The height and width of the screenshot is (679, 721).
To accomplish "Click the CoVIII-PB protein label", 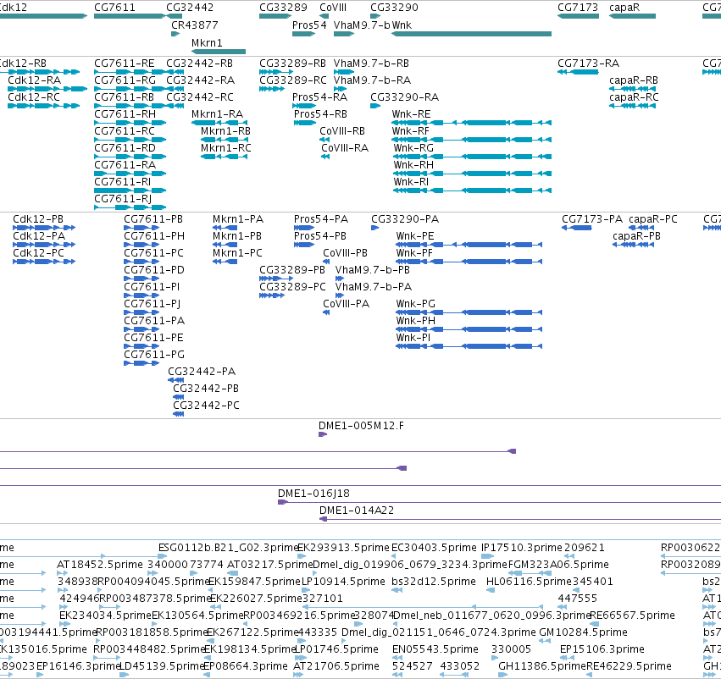I will pyautogui.click(x=345, y=253).
